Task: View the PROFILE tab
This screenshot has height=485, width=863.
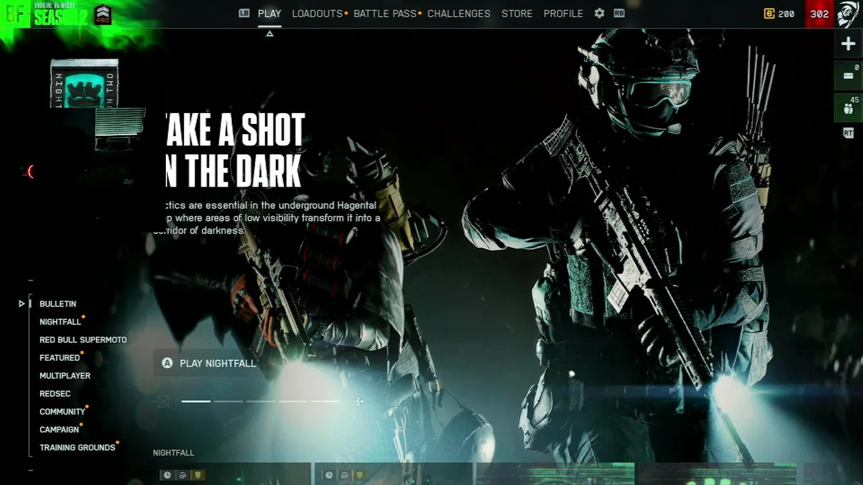Action: coord(563,13)
